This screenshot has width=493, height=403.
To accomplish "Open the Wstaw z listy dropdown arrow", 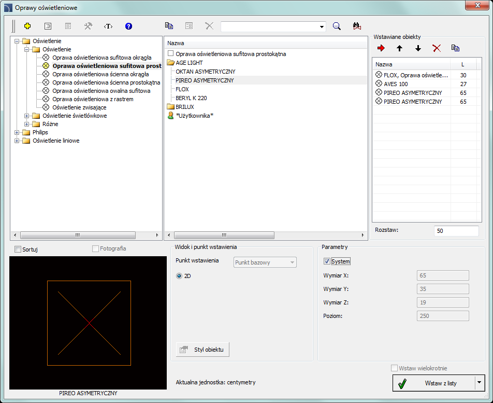I will pos(479,383).
